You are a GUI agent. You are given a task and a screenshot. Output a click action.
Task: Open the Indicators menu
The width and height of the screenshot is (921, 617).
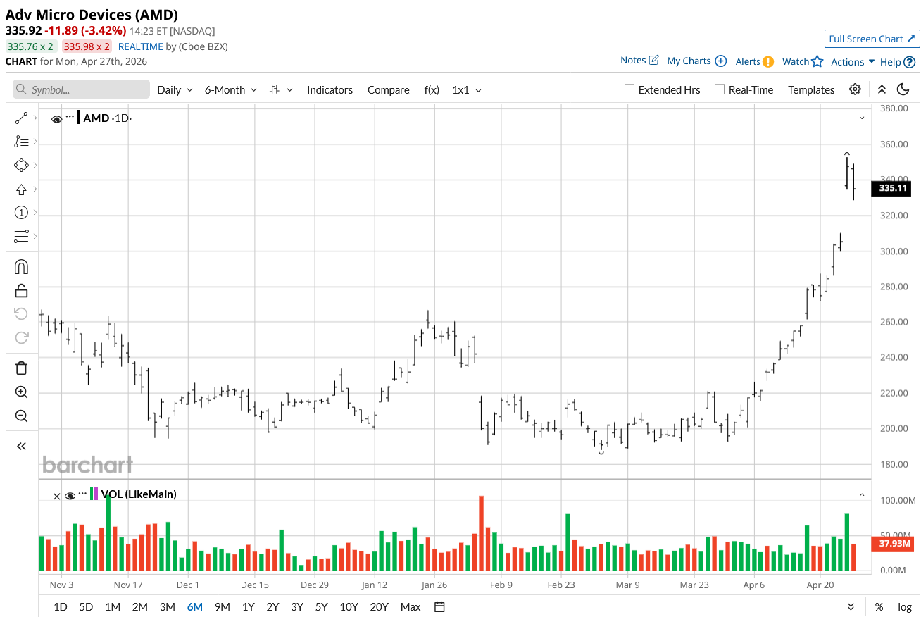pos(330,89)
